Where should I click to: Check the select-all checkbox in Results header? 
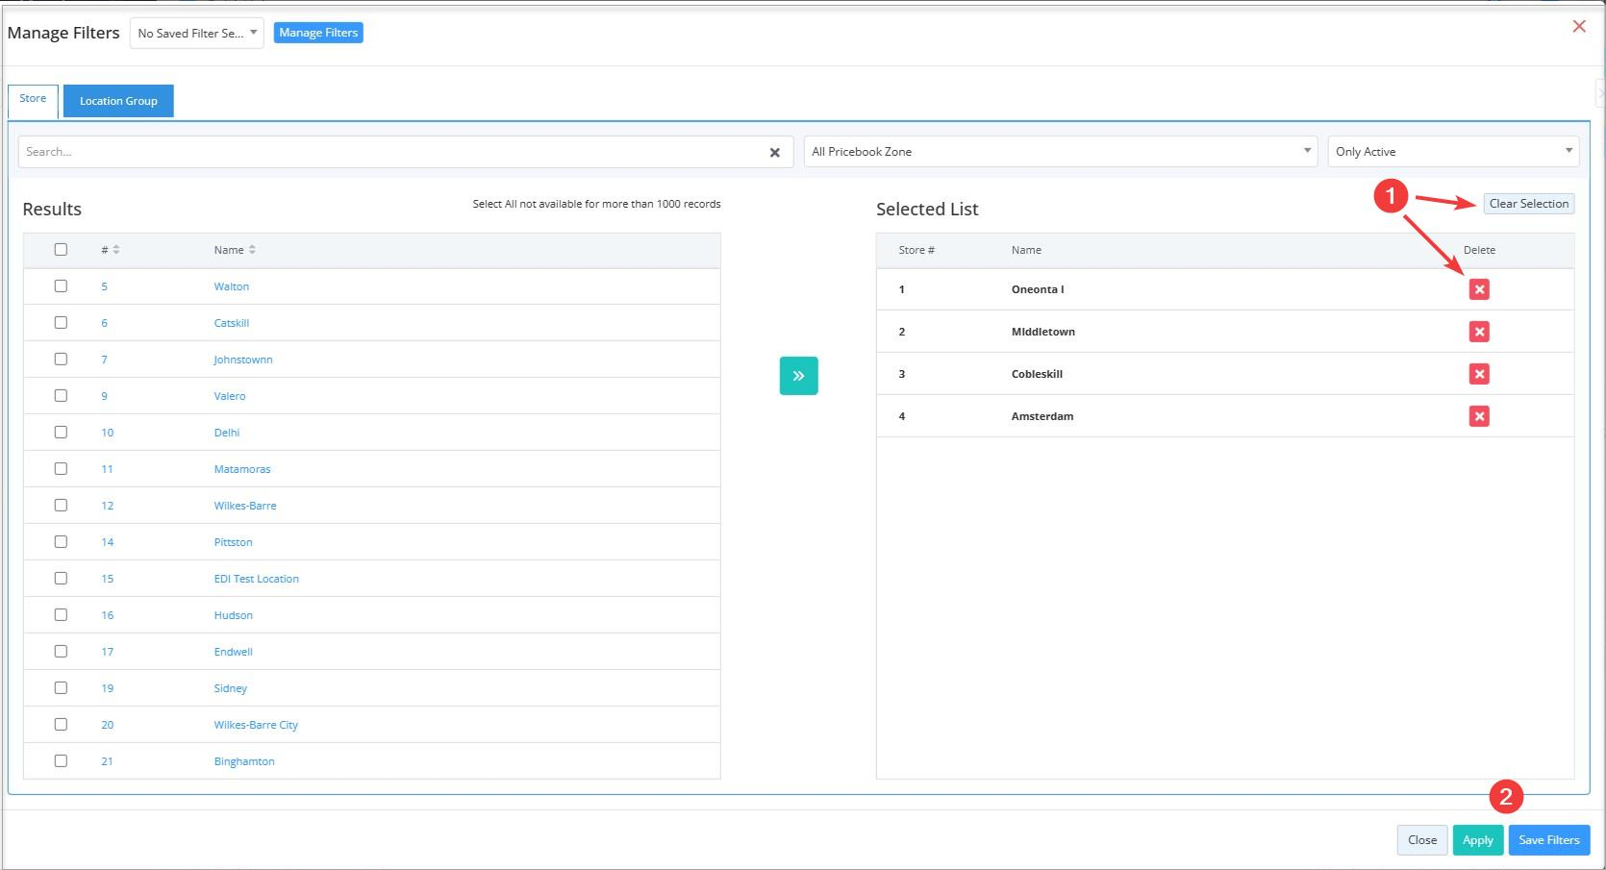tap(61, 249)
